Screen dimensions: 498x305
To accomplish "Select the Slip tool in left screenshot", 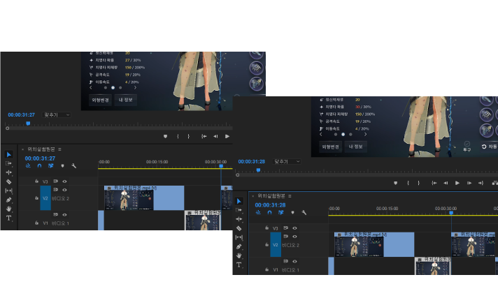I will (9, 191).
